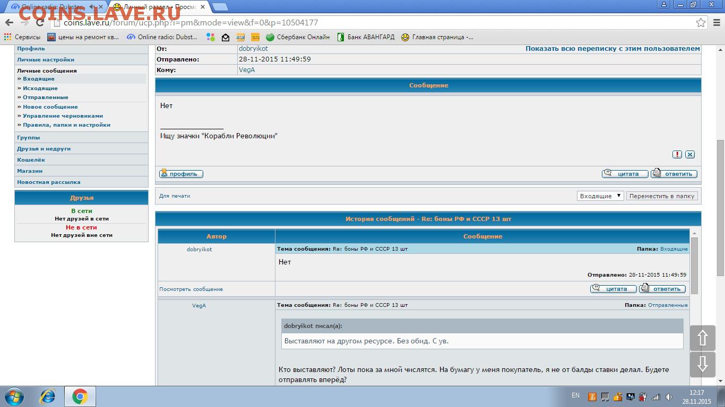
Task: Open sender dobryikot's profile link in header
Action: (253, 49)
